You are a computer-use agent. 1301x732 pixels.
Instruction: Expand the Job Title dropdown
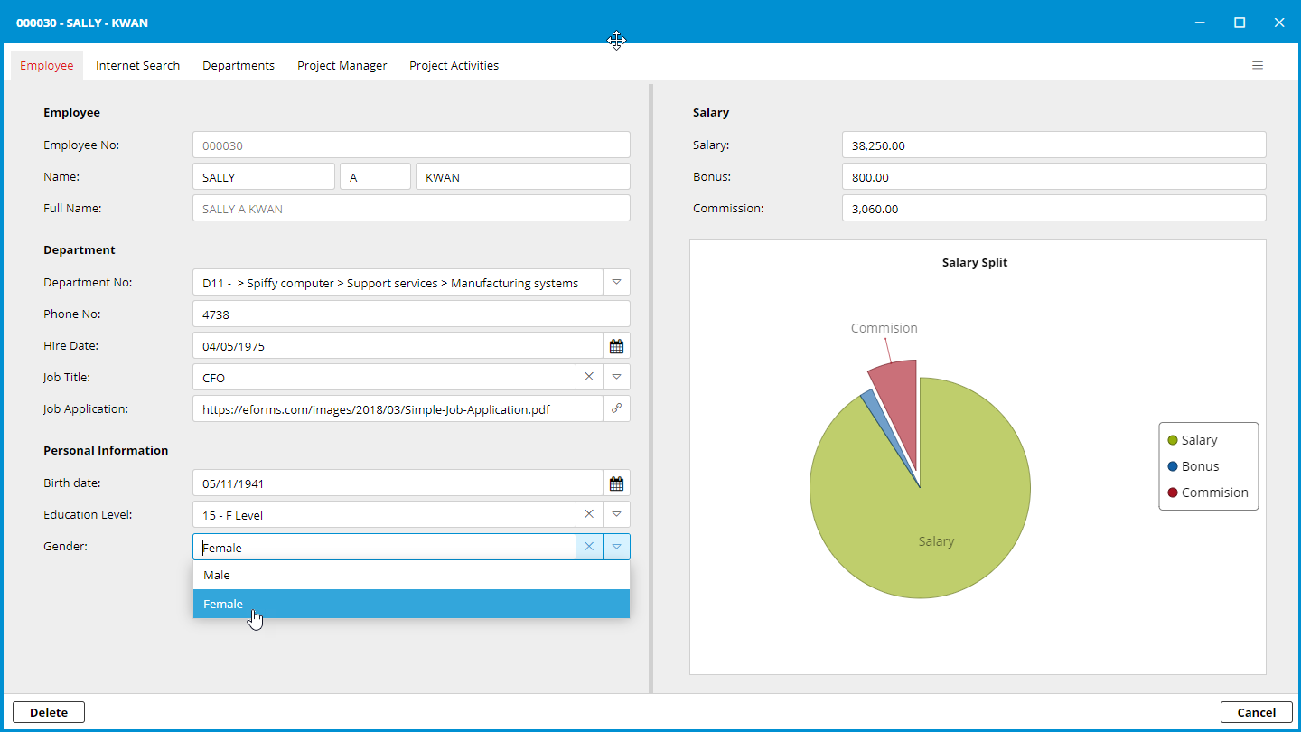tap(616, 377)
